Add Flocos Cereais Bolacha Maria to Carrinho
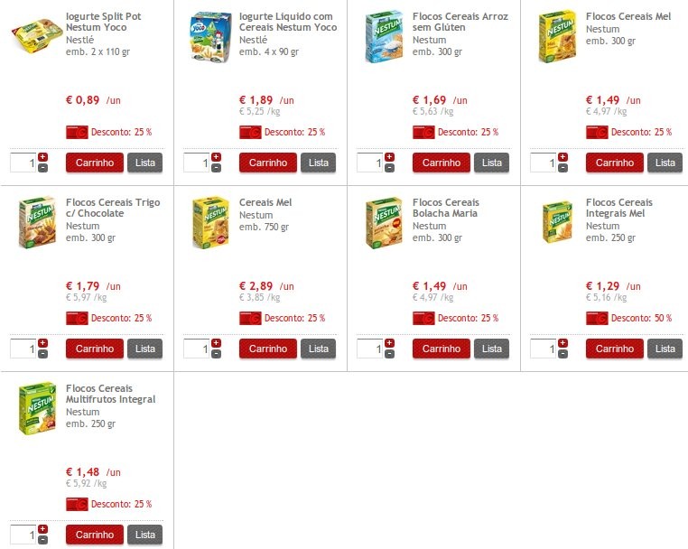This screenshot has width=688, height=549. (441, 349)
